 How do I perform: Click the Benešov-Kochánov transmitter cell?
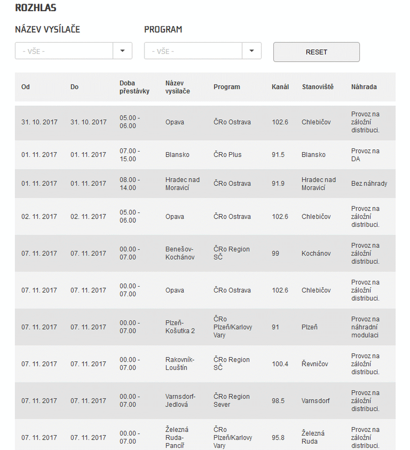click(x=180, y=253)
